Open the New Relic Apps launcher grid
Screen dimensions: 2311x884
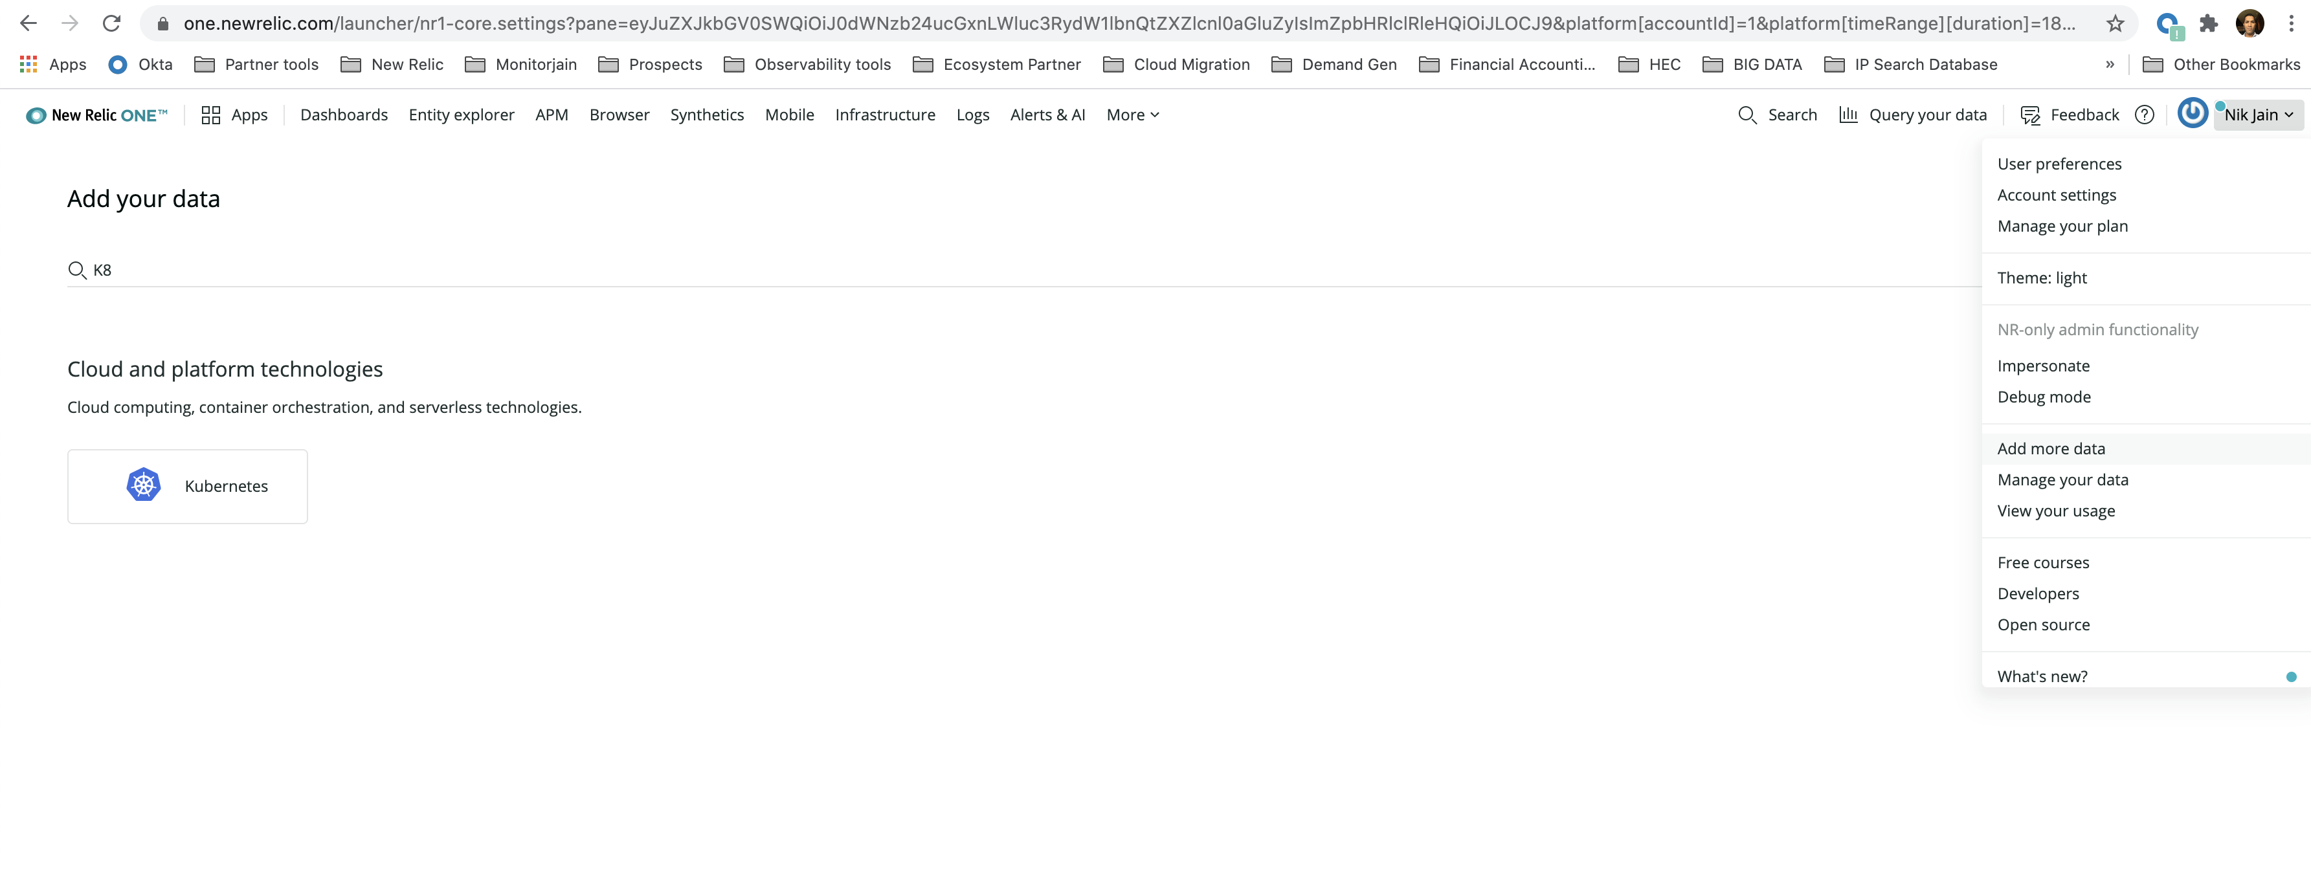[235, 115]
